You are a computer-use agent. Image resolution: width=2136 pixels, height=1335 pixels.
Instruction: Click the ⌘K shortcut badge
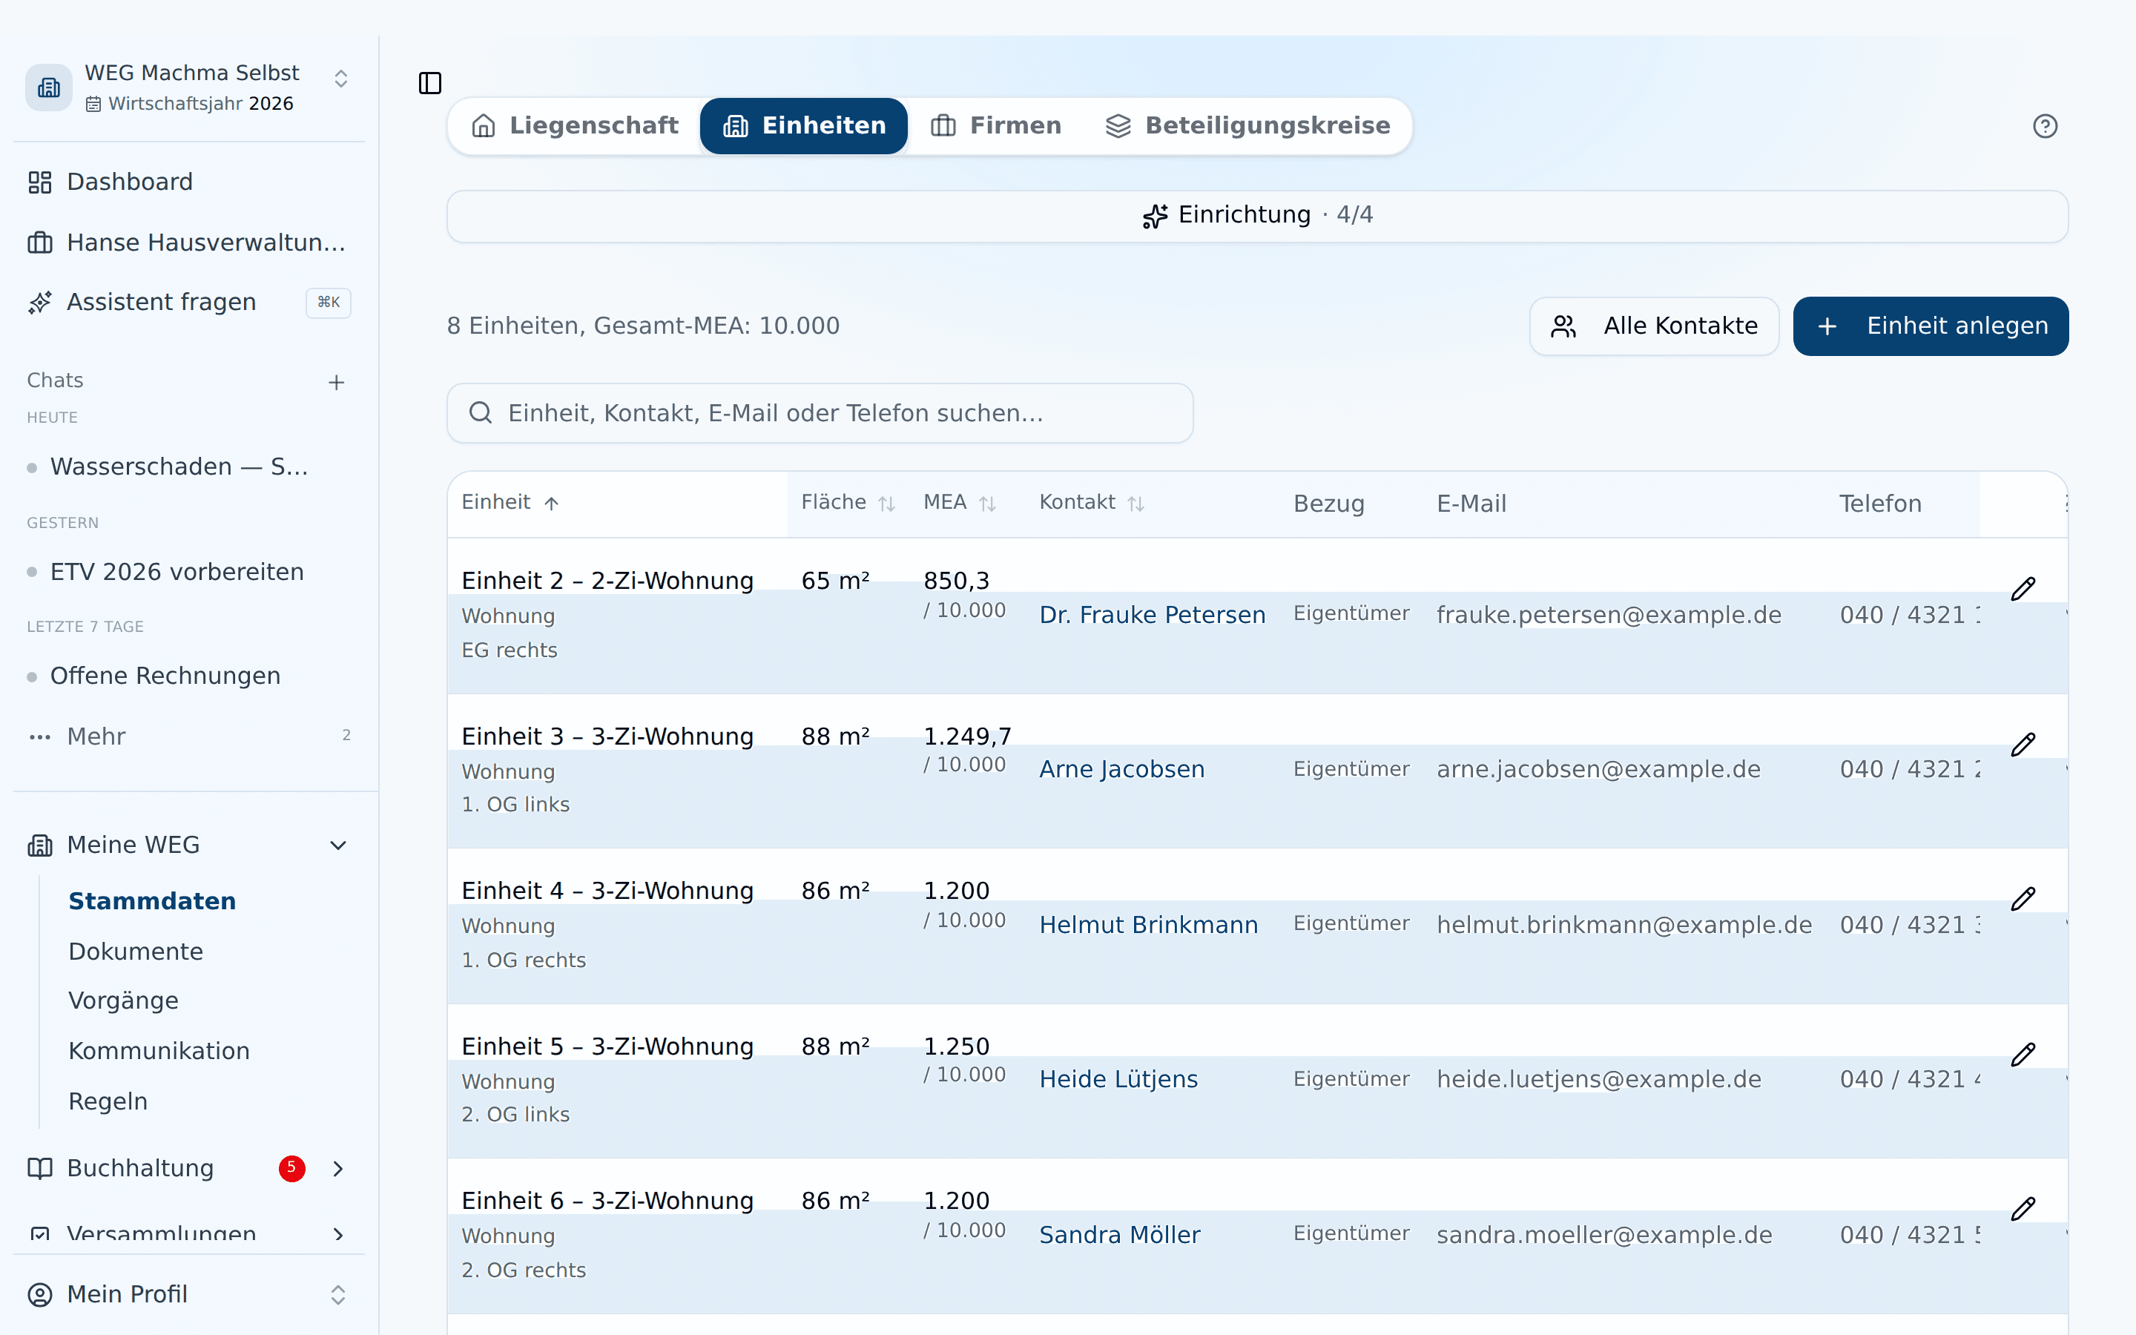click(x=329, y=303)
